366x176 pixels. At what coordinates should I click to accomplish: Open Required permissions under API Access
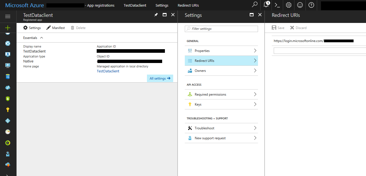tap(221, 94)
